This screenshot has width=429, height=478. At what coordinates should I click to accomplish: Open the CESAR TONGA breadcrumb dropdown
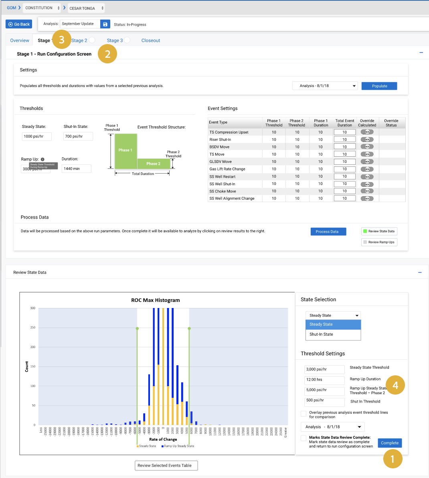86,8
